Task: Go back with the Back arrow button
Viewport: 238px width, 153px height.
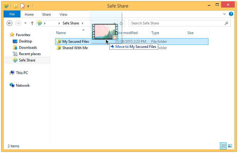Action: pos(10,23)
